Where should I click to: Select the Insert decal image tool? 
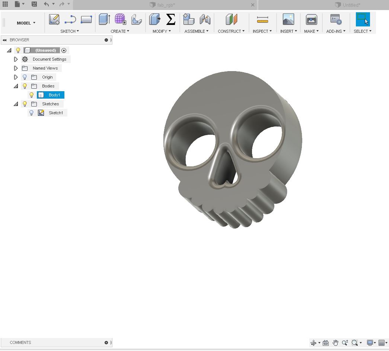tap(288, 19)
